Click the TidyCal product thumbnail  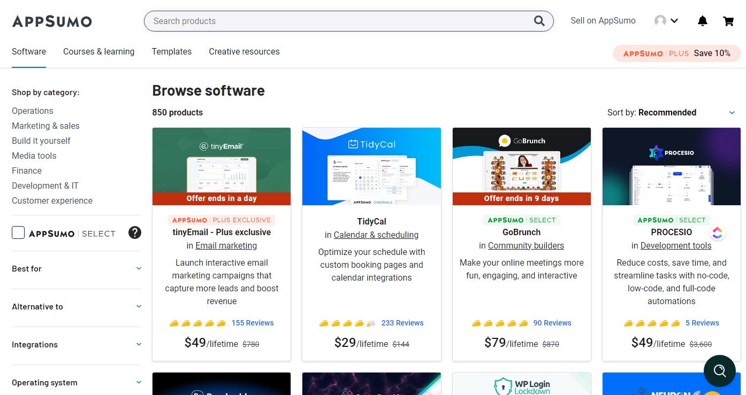pyautogui.click(x=371, y=166)
